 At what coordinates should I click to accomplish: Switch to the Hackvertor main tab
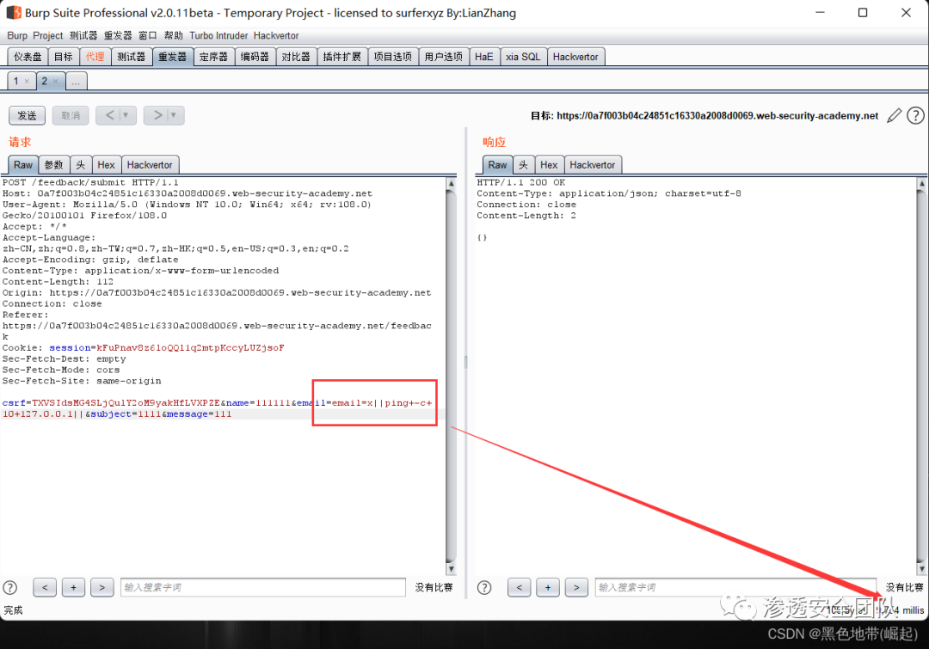pos(575,57)
